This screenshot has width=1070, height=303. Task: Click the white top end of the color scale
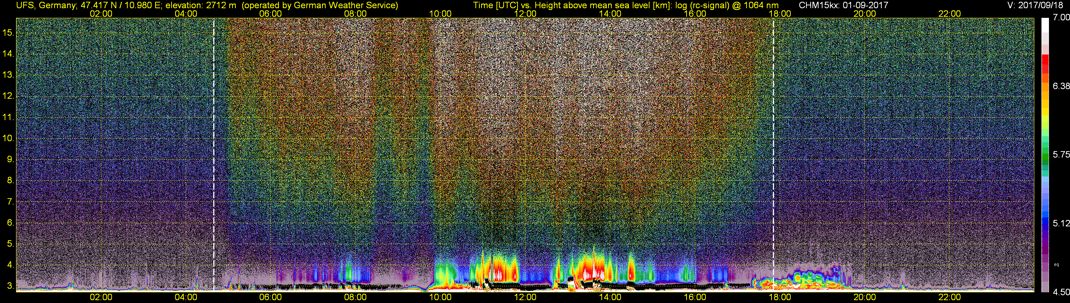pos(1045,25)
